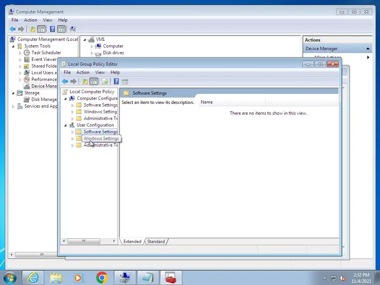Expand Windows Settings under Computer Configuration

pos(72,112)
